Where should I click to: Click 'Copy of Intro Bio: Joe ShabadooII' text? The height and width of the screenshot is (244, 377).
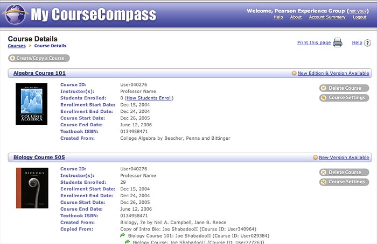point(159,229)
